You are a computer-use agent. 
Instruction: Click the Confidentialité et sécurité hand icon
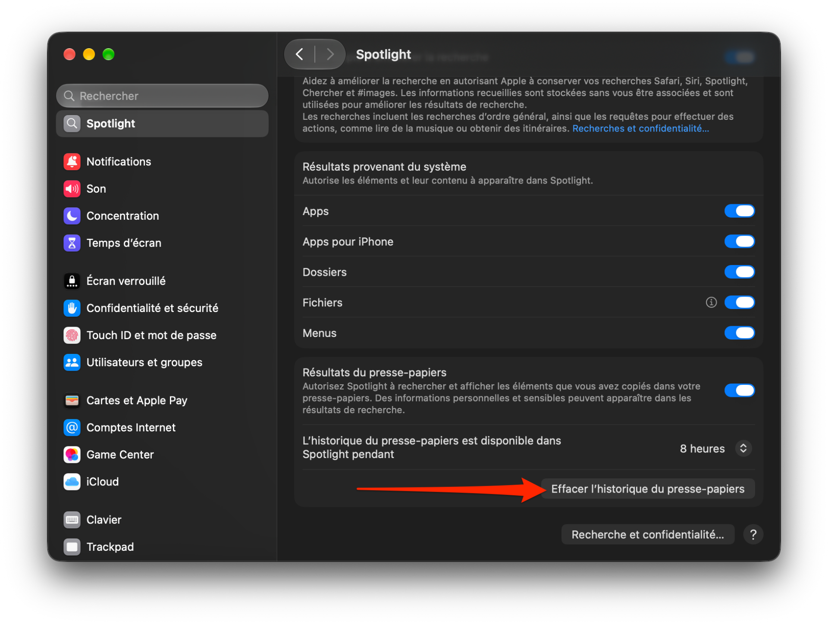pyautogui.click(x=72, y=308)
